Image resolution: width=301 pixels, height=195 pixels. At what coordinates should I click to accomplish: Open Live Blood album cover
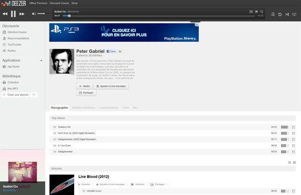coord(62,185)
